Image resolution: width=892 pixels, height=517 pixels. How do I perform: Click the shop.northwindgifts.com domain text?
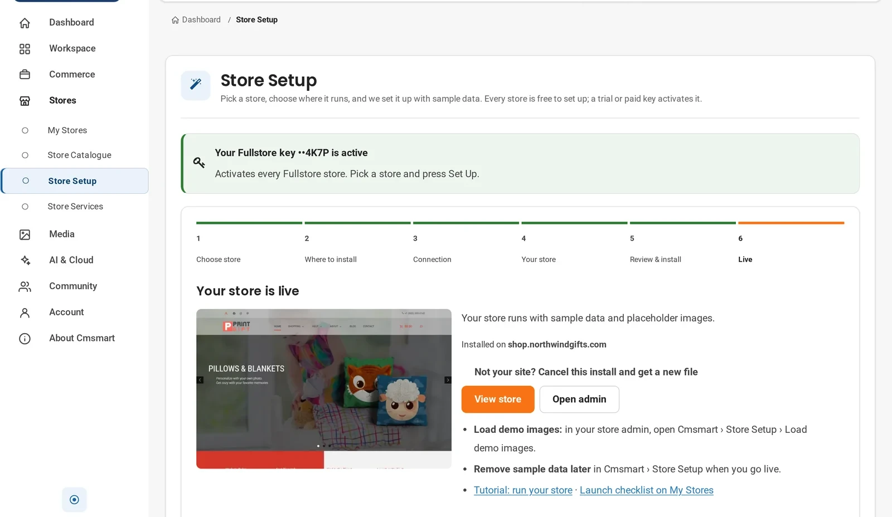(x=557, y=345)
